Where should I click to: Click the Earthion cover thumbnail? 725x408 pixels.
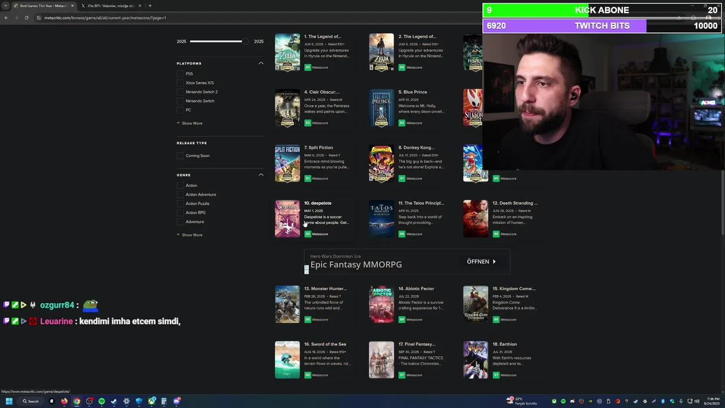[x=475, y=360]
